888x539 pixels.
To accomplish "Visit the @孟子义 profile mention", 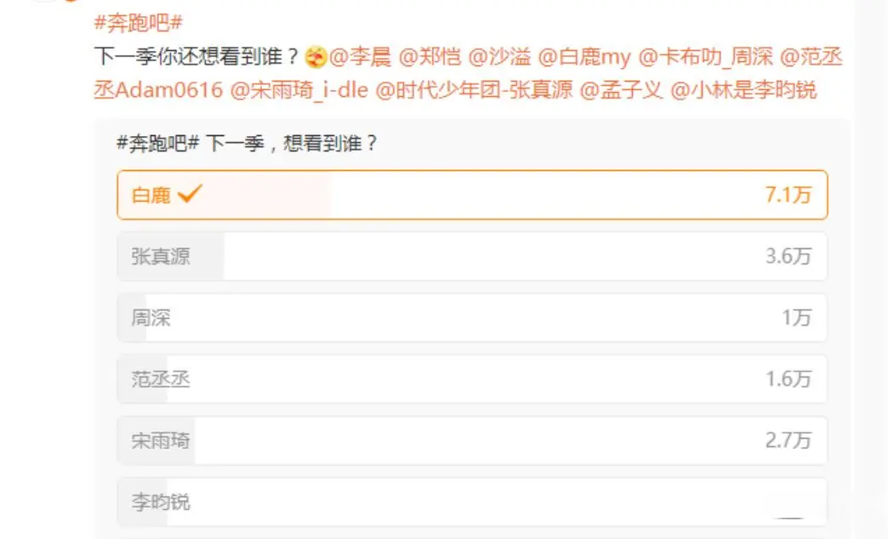I will pos(621,90).
